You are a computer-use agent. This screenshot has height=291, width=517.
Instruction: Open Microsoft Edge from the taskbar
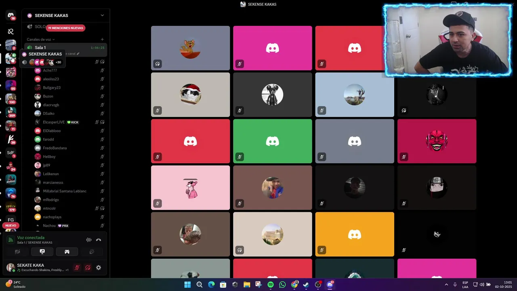211,285
